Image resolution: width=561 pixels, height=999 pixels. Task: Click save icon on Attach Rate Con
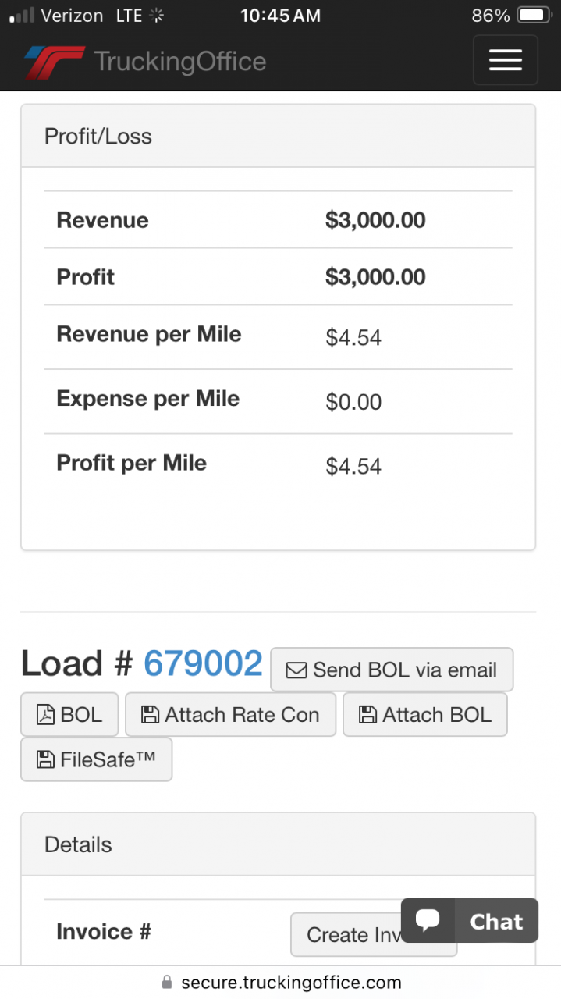150,715
